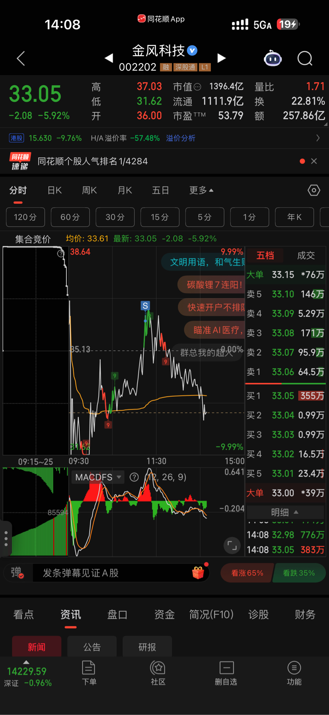Tap 删自选 remove from watchlist
Viewport: 329px width, 715px height.
(x=226, y=673)
